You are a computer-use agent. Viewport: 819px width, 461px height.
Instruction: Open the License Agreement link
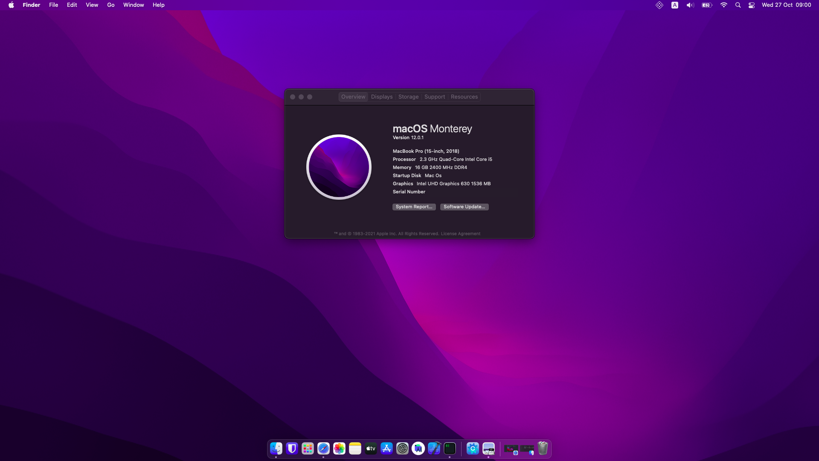(x=460, y=234)
